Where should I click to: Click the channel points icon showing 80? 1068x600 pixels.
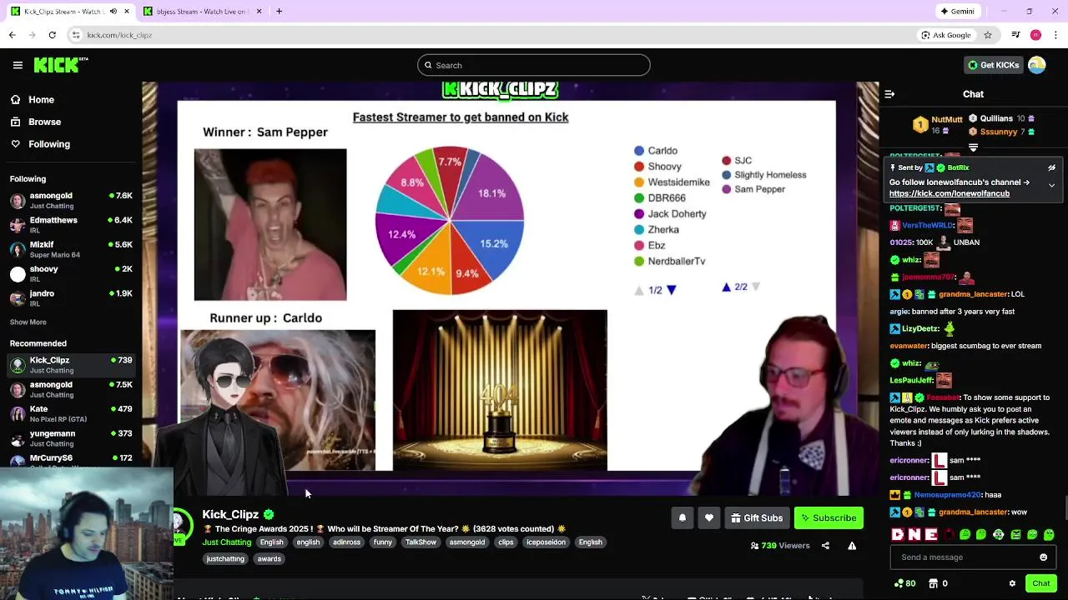coord(904,583)
